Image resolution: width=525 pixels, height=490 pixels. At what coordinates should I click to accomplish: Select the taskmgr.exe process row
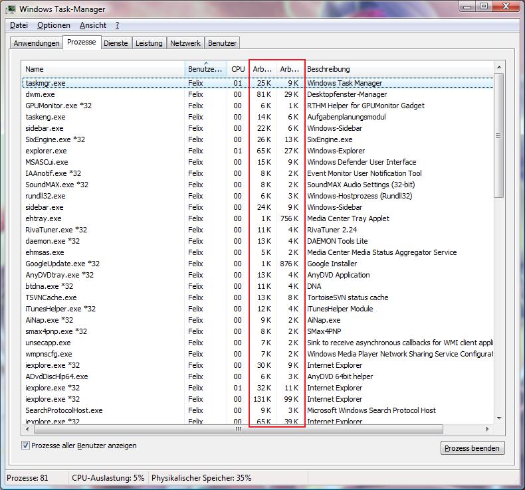coord(258,83)
